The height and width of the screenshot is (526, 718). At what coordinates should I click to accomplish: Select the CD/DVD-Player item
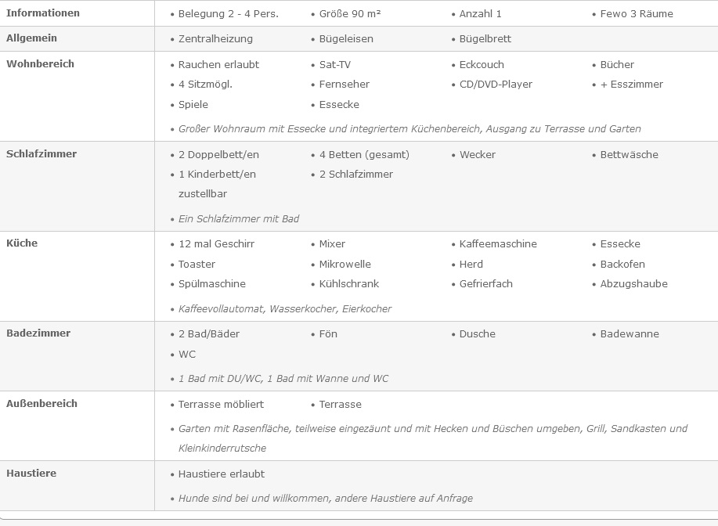pos(496,85)
